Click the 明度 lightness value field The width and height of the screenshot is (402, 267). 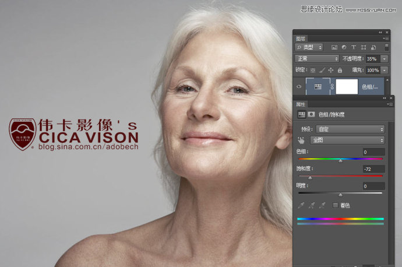(374, 186)
